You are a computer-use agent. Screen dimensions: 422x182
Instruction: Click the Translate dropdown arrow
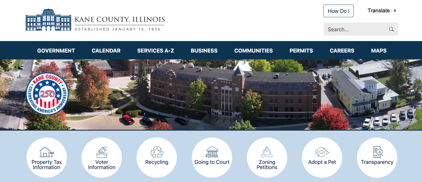click(x=395, y=11)
